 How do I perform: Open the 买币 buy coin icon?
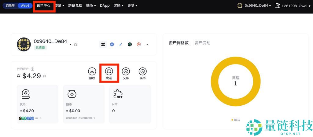(142, 71)
